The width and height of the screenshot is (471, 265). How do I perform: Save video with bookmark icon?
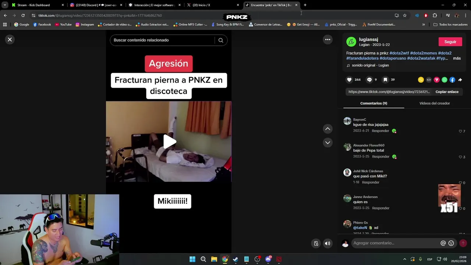point(385,79)
